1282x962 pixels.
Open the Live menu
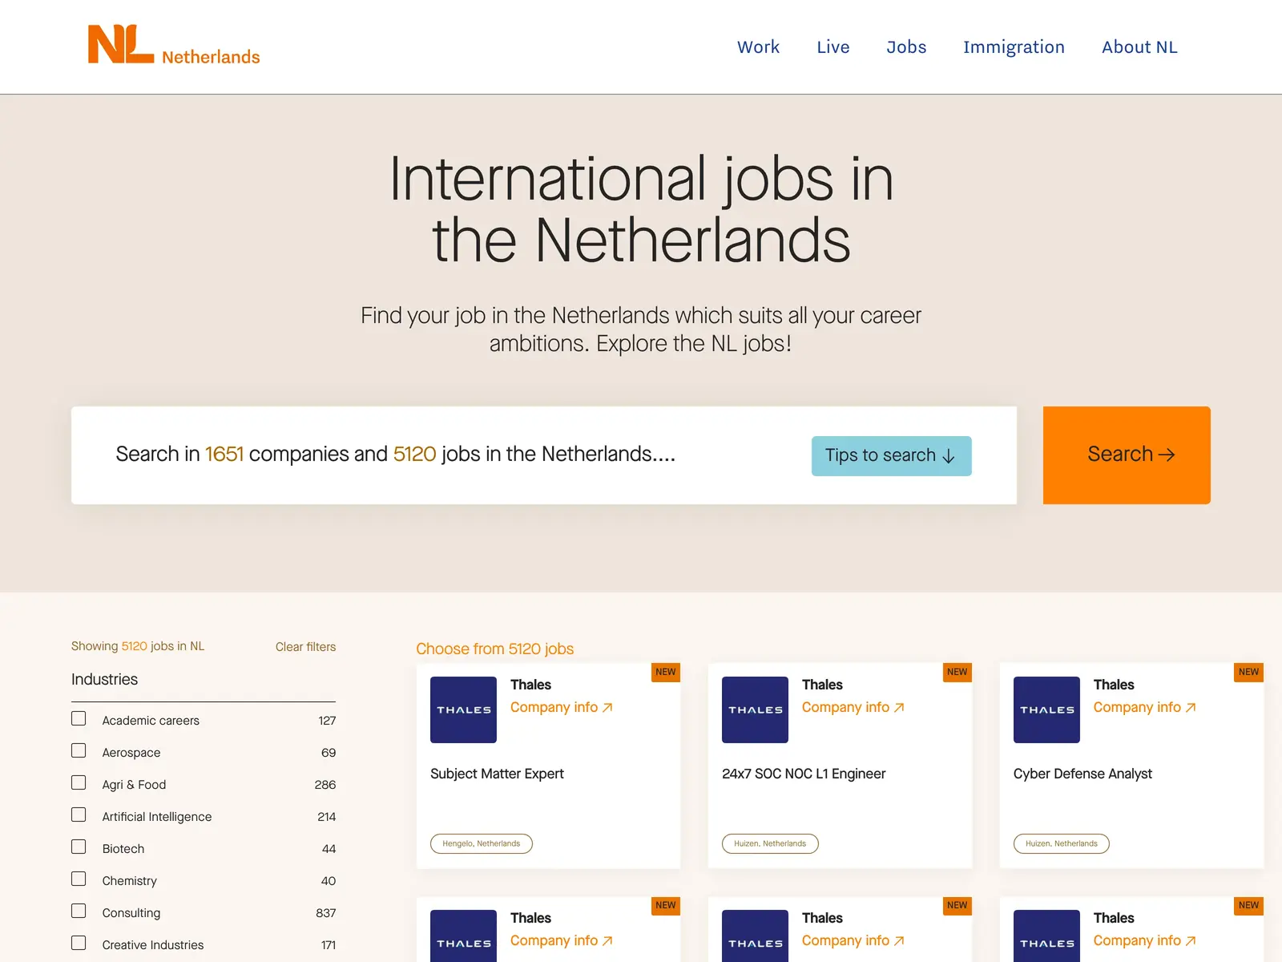(x=832, y=46)
